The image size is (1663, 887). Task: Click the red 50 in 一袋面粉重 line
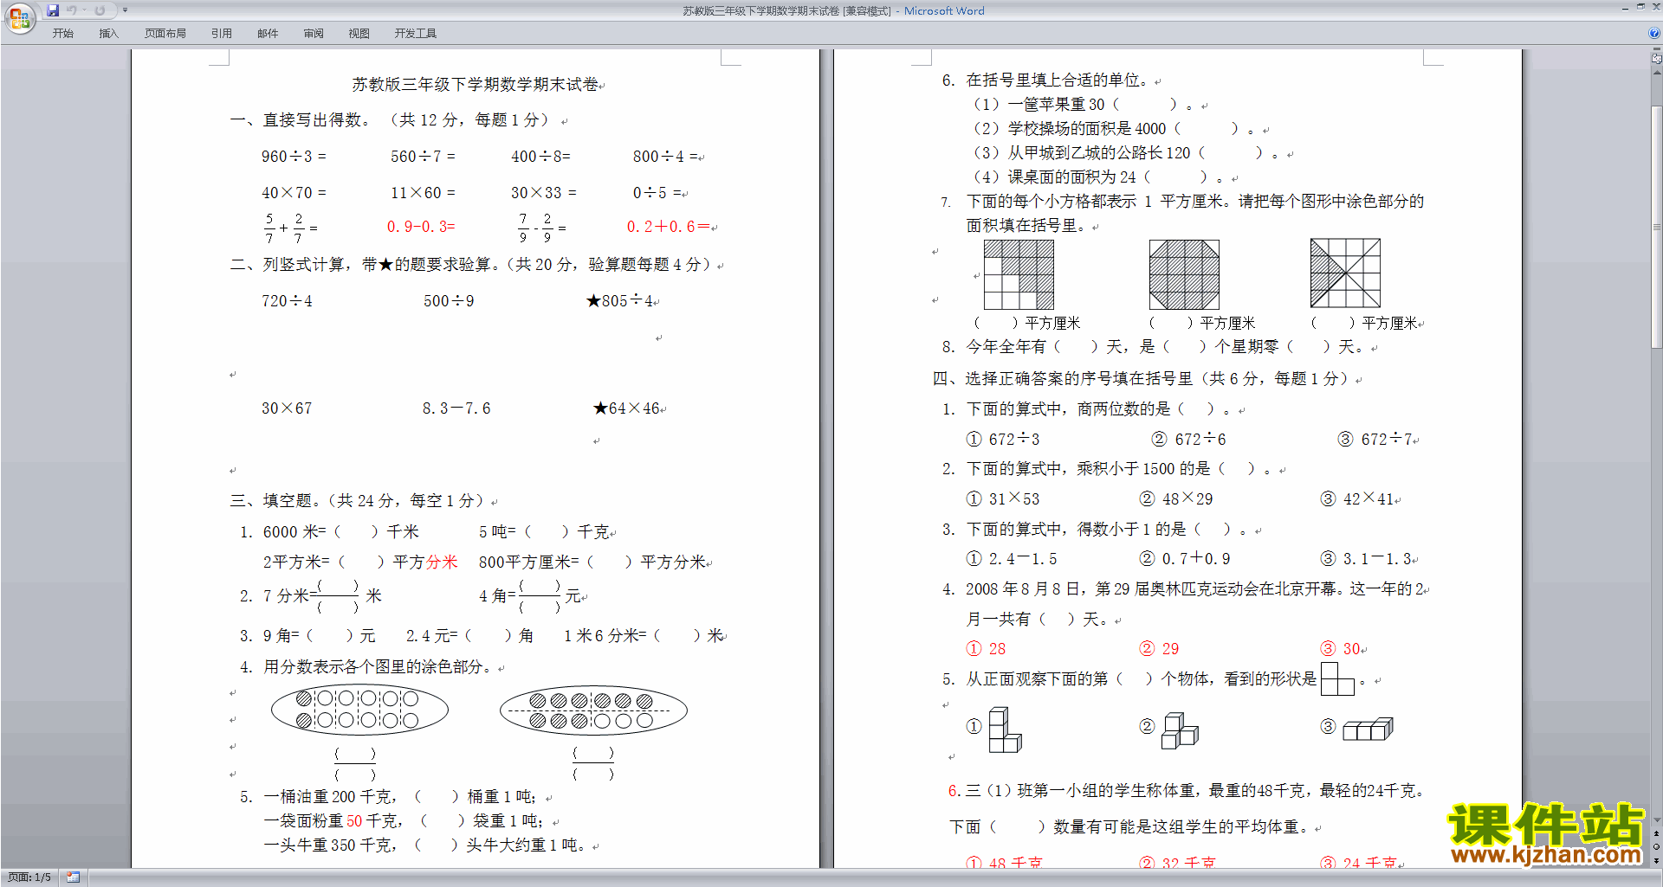[354, 821]
